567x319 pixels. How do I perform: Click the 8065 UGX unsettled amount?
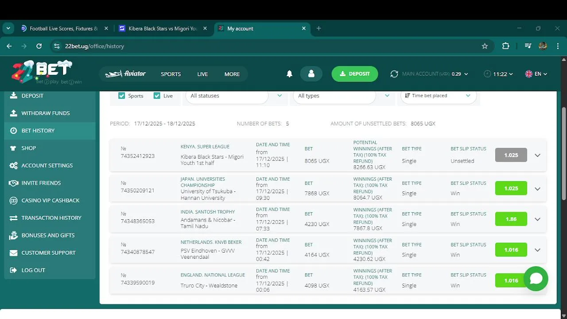point(423,124)
